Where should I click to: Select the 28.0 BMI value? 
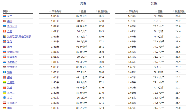coord(101,62)
